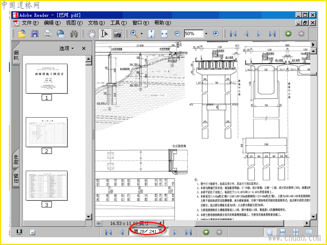This screenshot has height=245, width=327.
Task: Switch to the 附件 attachments side tab
Action: (16, 159)
